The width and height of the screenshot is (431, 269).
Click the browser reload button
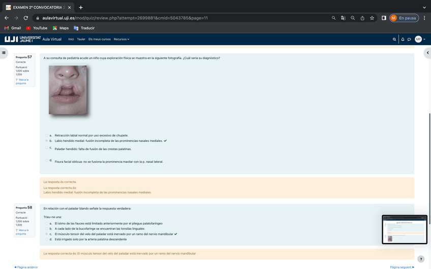coord(26,18)
